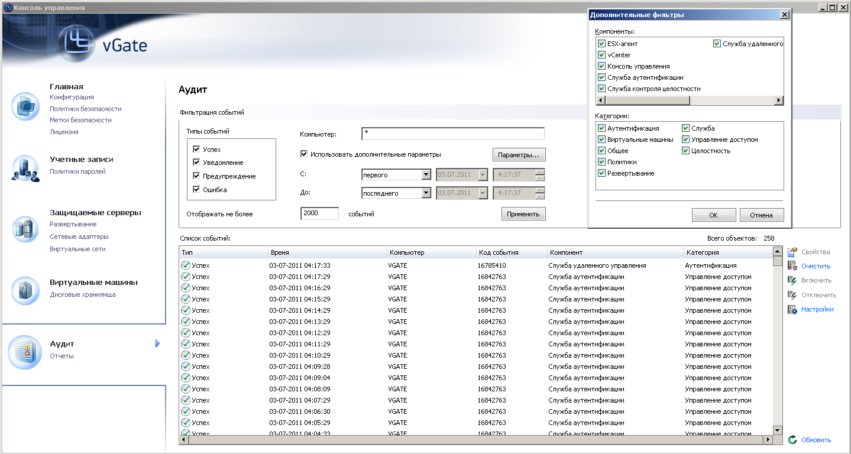Click the Компьютер filter input field
This screenshot has height=454, width=851.
pyautogui.click(x=452, y=134)
